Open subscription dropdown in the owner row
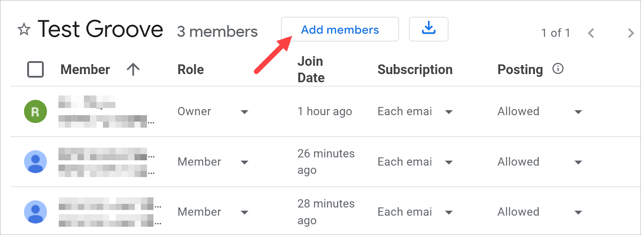641x235 pixels. (449, 112)
